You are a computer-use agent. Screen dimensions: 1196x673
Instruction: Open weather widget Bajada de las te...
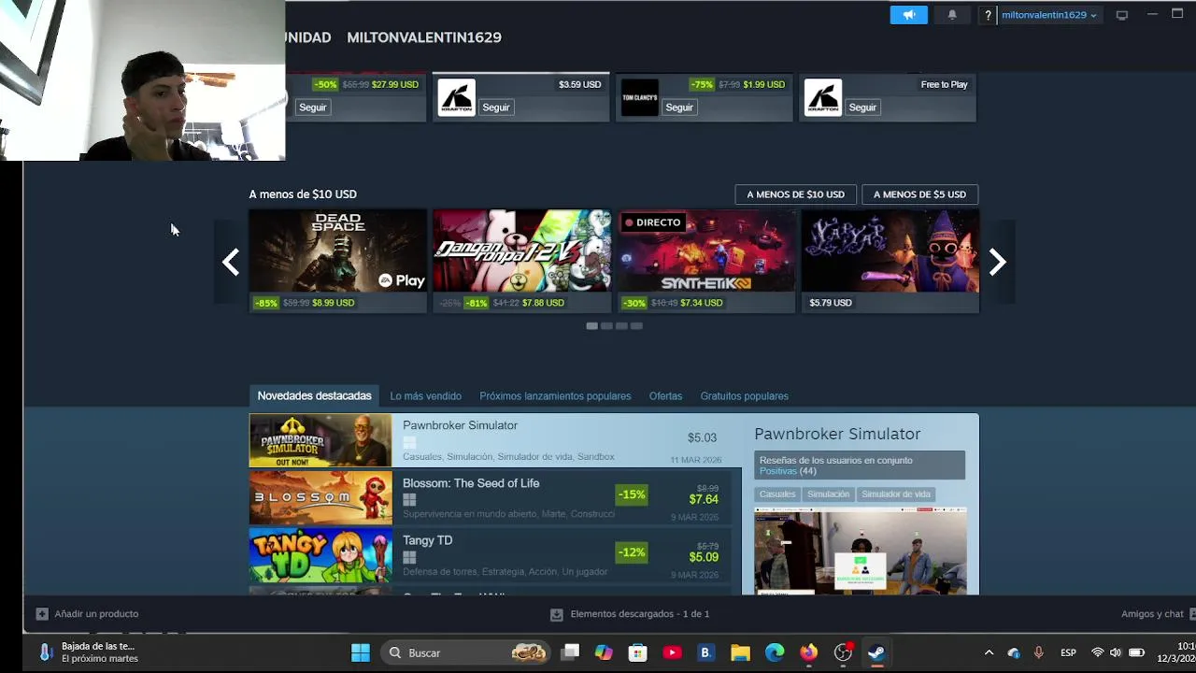89,652
